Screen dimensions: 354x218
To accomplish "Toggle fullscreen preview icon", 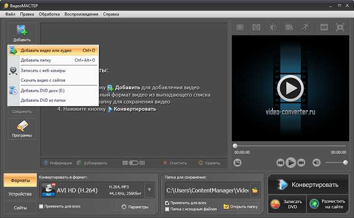I will 340,27.
